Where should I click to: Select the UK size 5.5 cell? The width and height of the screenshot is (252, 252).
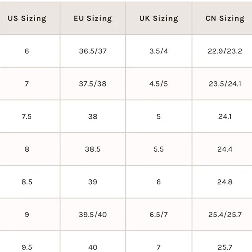[x=159, y=149]
